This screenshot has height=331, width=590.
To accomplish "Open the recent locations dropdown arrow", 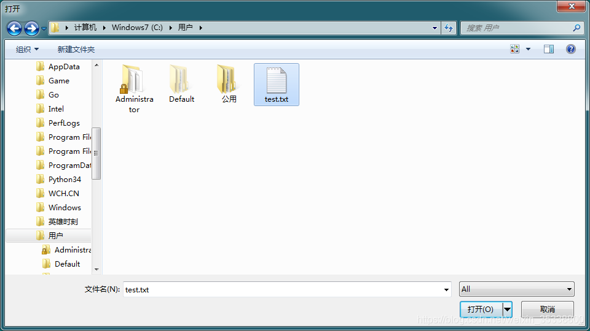I will [x=44, y=28].
